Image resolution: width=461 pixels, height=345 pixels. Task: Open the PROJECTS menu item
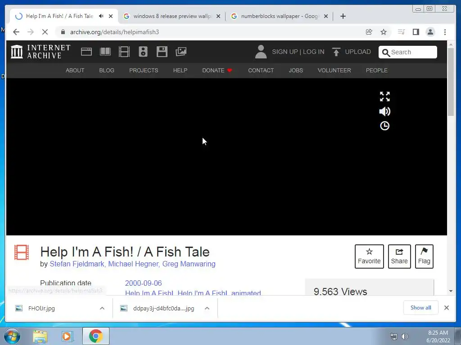tap(144, 71)
